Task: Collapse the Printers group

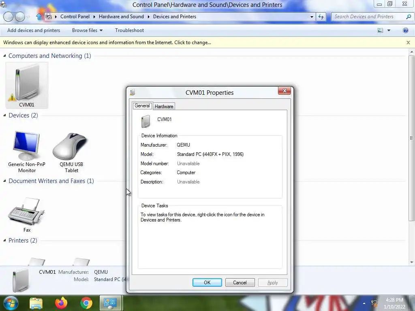Action: point(4,241)
